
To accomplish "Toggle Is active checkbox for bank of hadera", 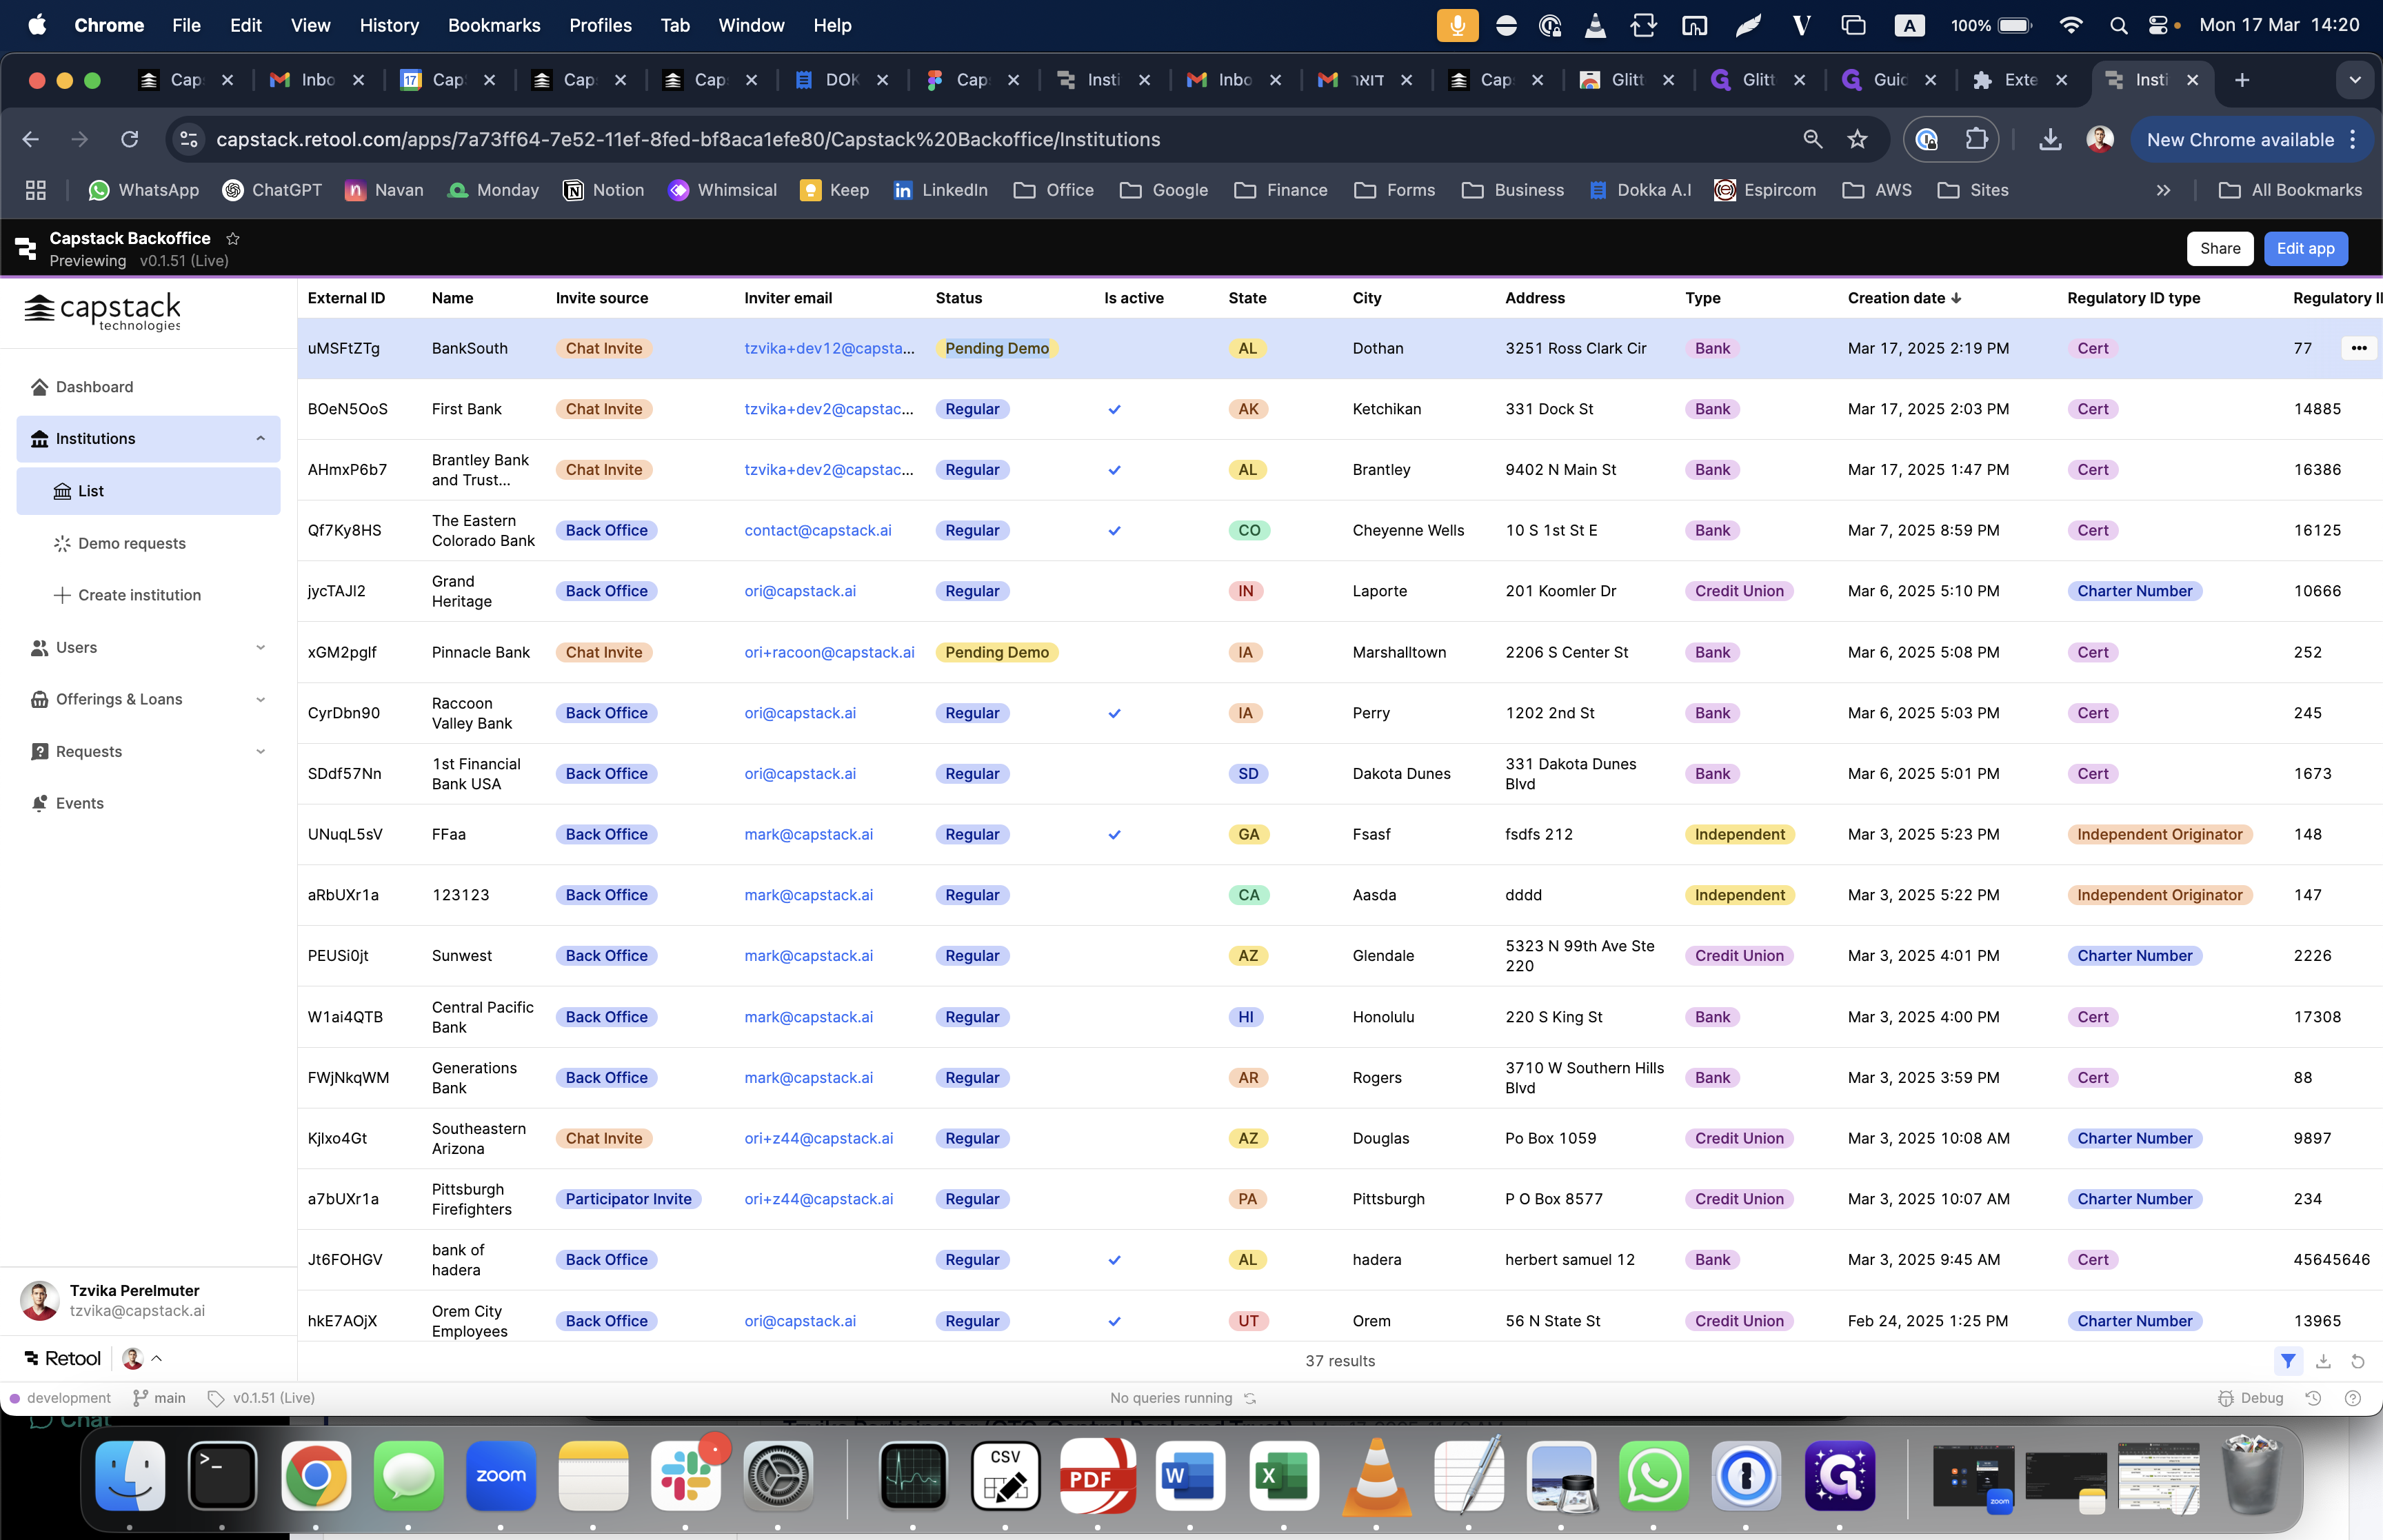I will tap(1114, 1260).
